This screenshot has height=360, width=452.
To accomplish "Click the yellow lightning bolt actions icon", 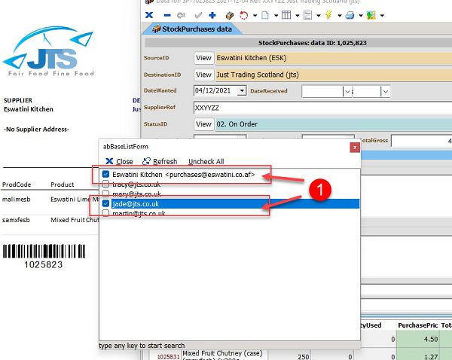I will click(328, 15).
